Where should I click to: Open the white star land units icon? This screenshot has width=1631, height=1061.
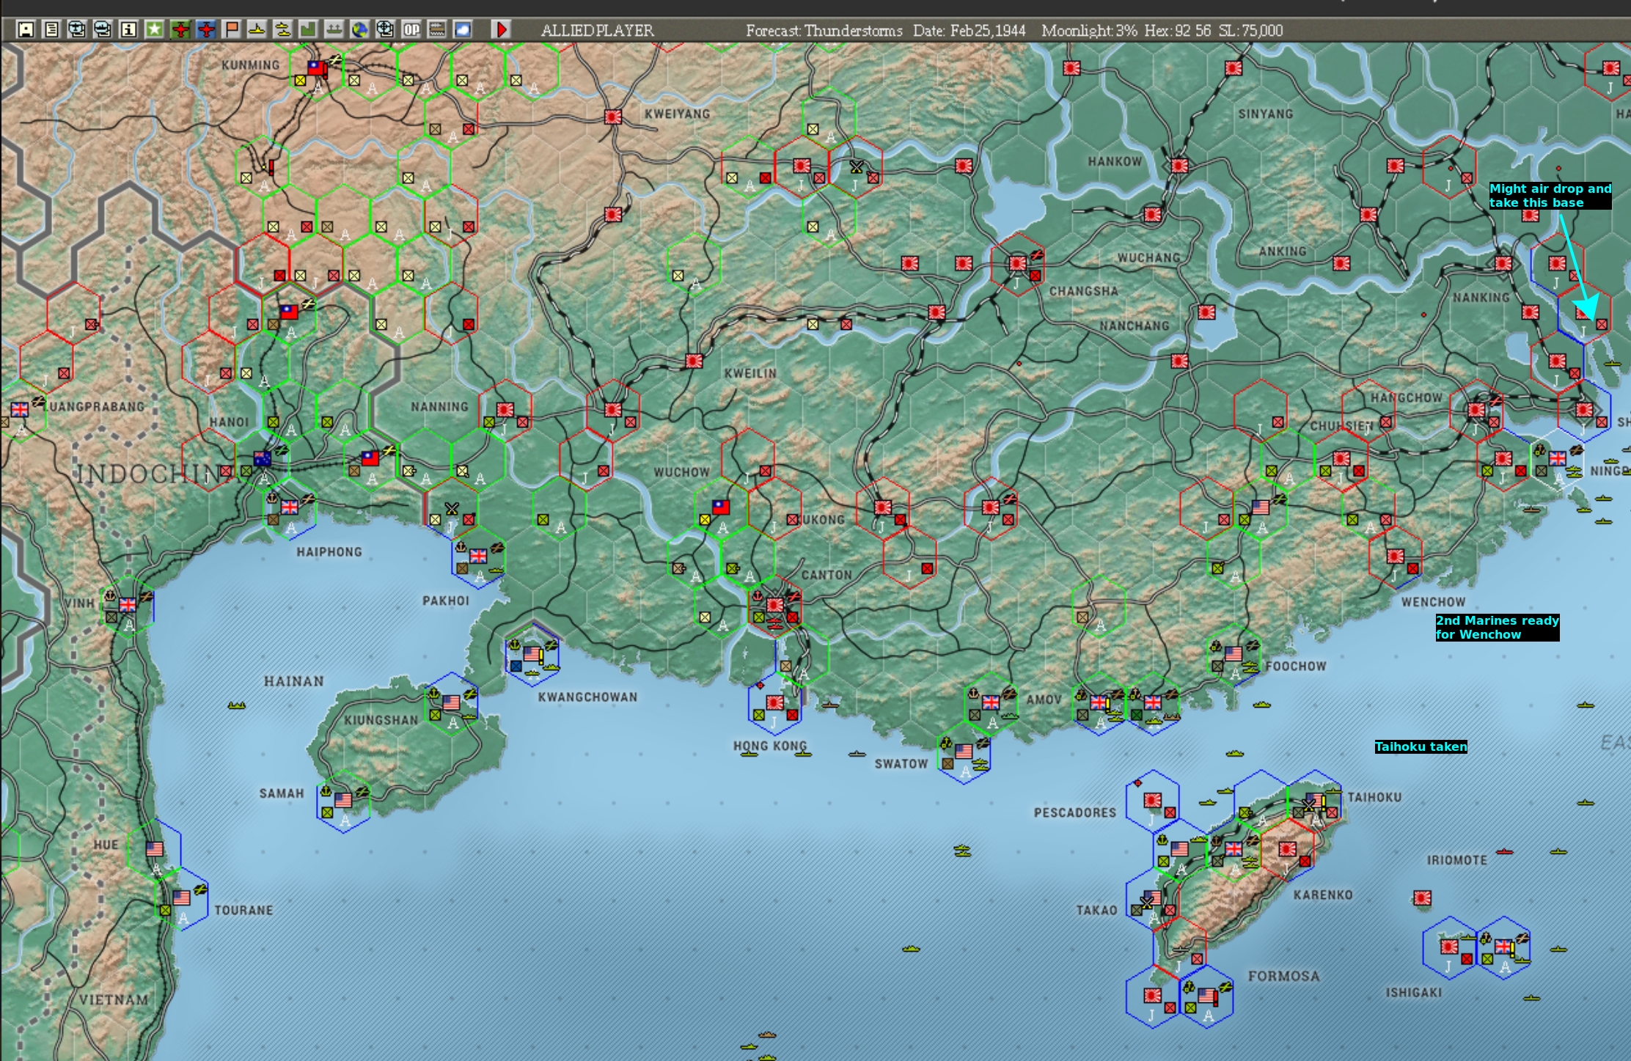154,30
